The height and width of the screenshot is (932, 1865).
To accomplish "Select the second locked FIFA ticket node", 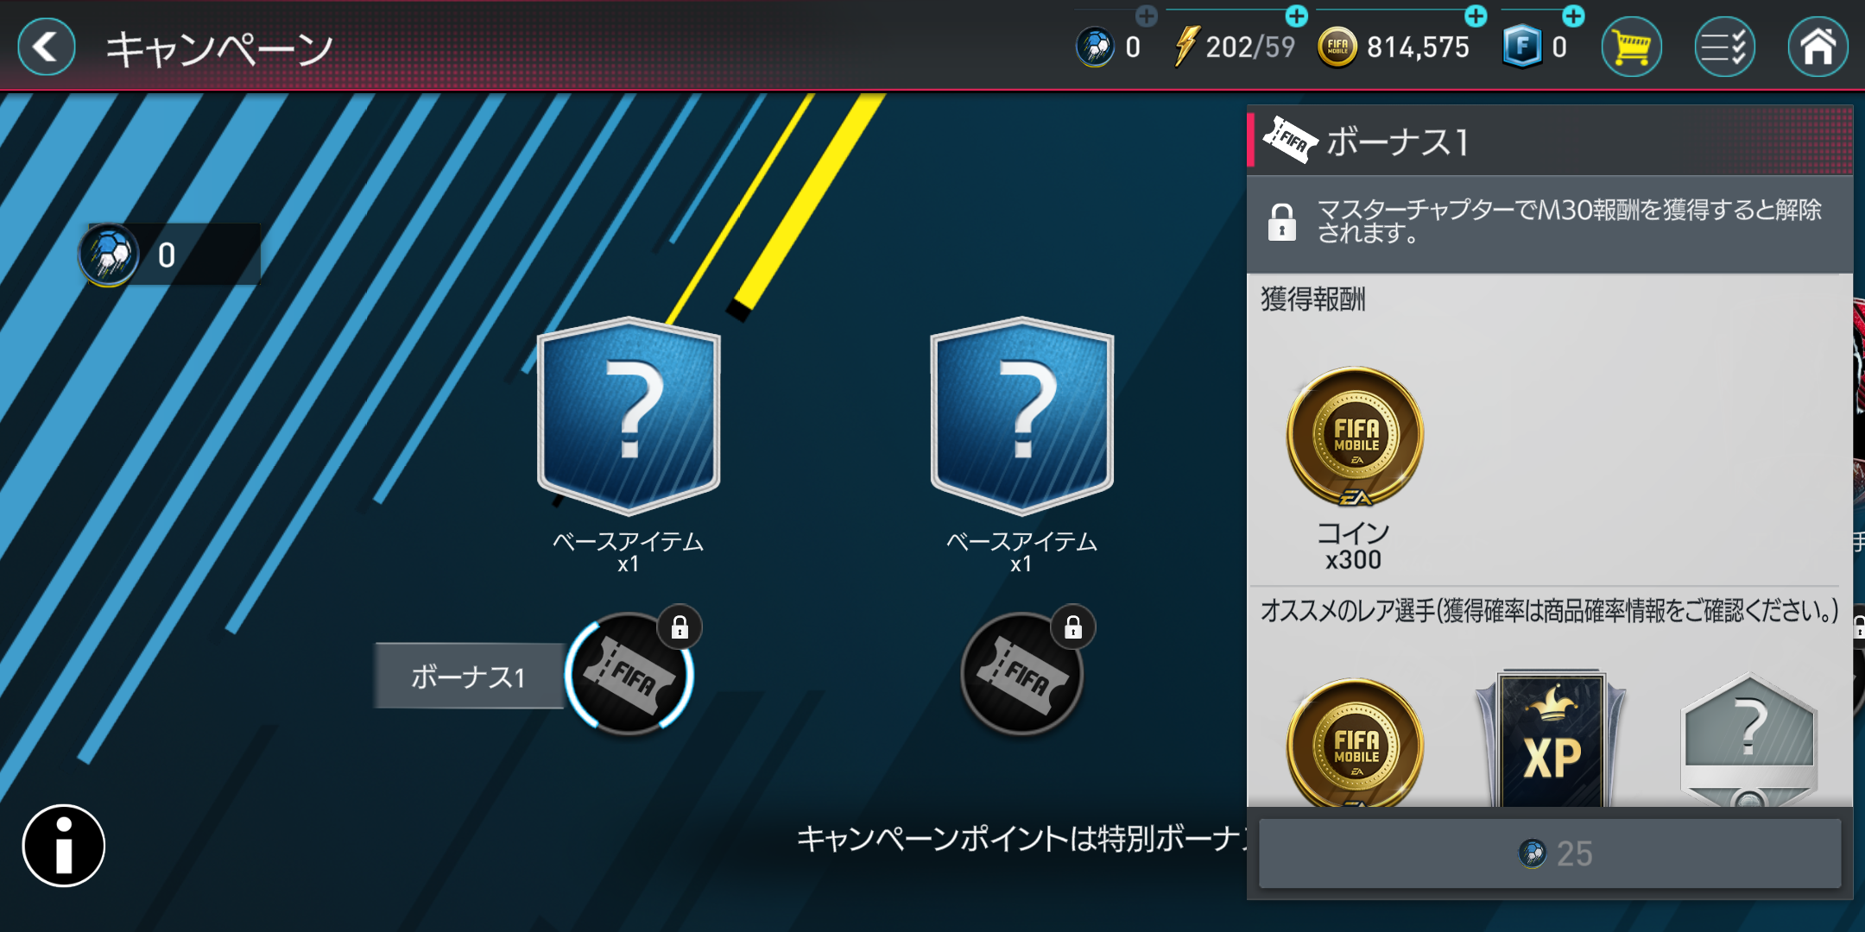I will point(1023,674).
